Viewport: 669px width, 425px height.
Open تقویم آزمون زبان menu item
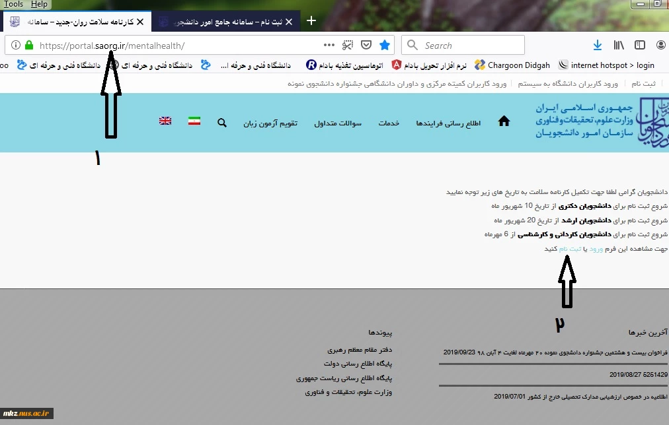[x=270, y=123]
